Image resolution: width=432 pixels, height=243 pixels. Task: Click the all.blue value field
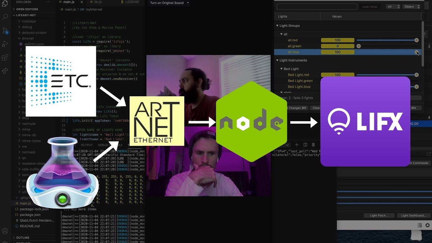pyautogui.click(x=337, y=52)
